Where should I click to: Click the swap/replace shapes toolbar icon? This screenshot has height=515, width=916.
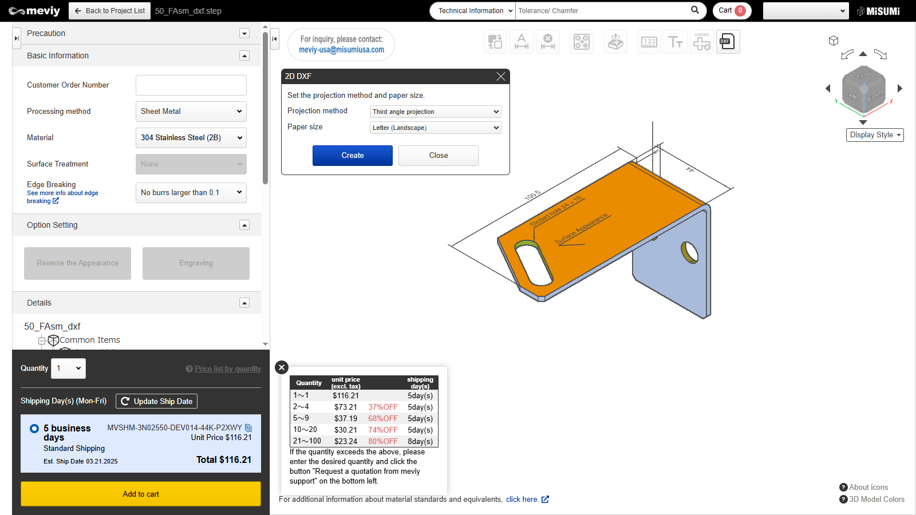click(495, 42)
